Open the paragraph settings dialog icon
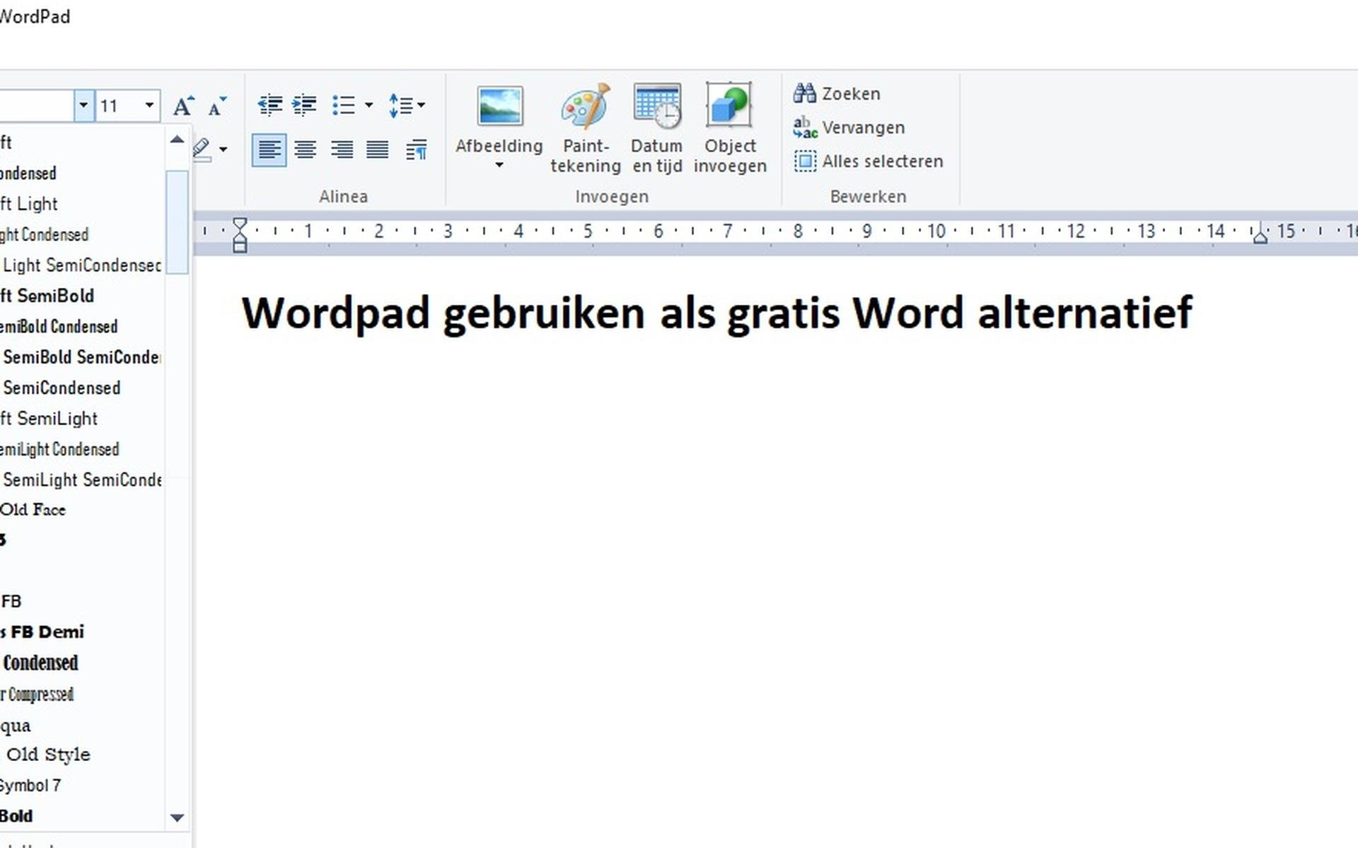This screenshot has width=1358, height=848. click(416, 150)
